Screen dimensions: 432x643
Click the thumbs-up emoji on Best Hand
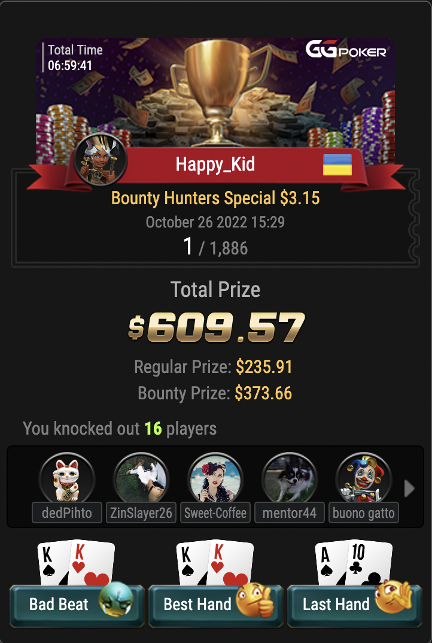point(255,599)
